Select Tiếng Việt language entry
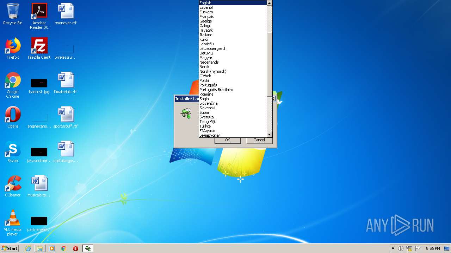Image resolution: width=451 pixels, height=253 pixels. 233,122
